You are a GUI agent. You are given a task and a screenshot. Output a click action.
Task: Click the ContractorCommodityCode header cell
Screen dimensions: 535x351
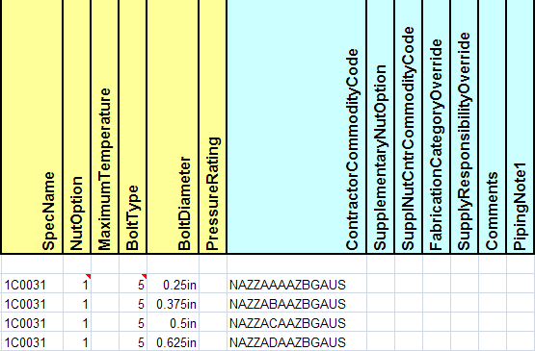tap(297, 127)
